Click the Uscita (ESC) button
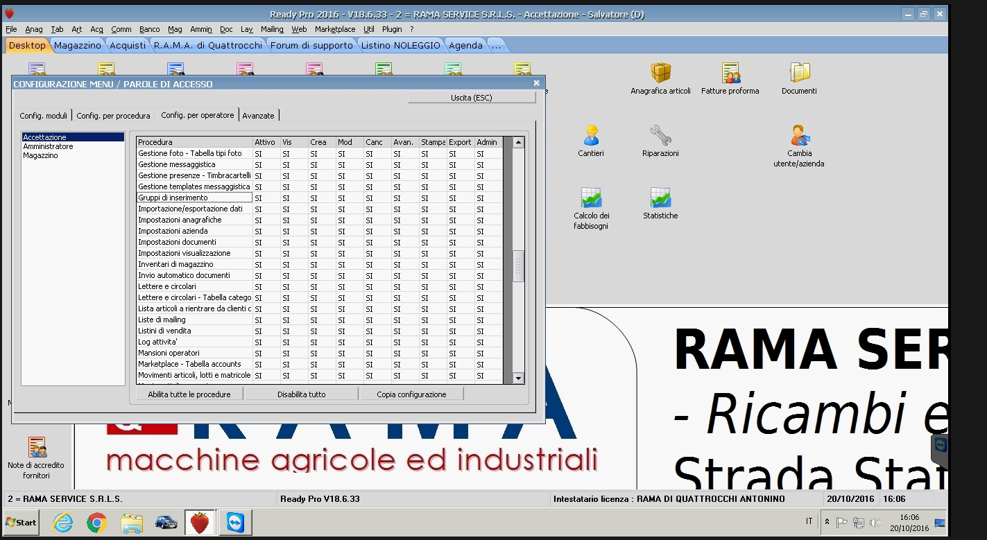This screenshot has width=987, height=540. [x=472, y=98]
